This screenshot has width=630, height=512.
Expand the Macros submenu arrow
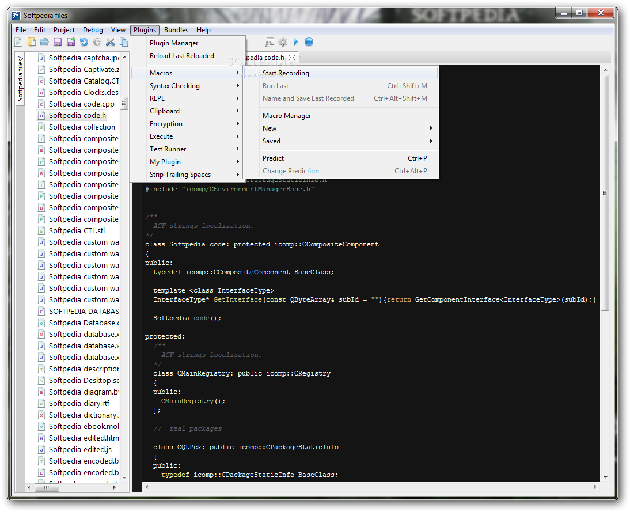coord(238,73)
